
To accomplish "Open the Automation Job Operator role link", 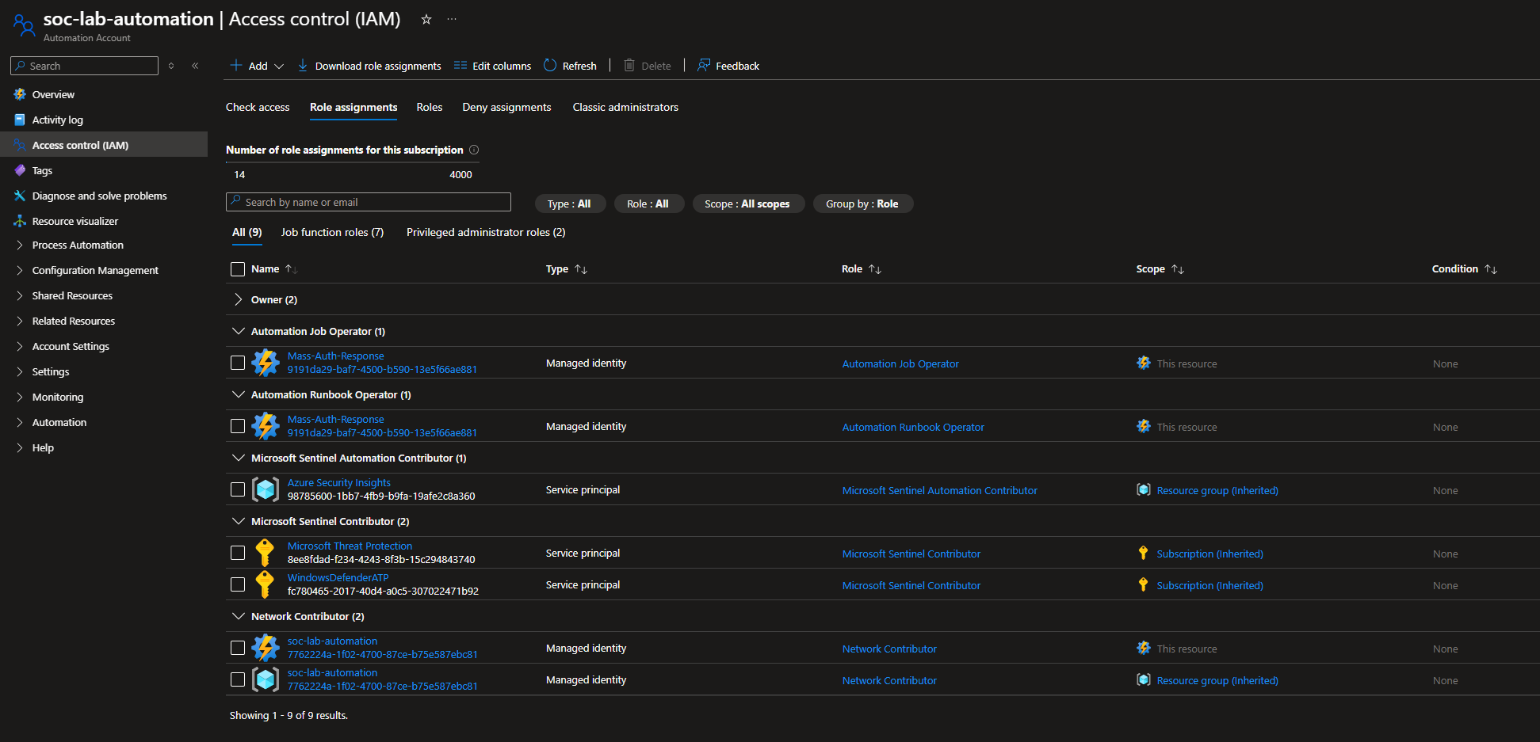I will [x=900, y=363].
